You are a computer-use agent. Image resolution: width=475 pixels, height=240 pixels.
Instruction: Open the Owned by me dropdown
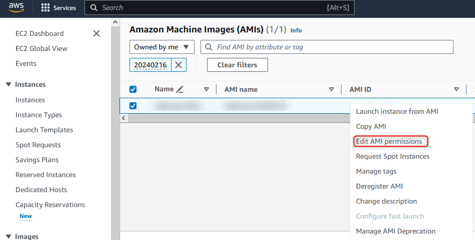pyautogui.click(x=162, y=47)
